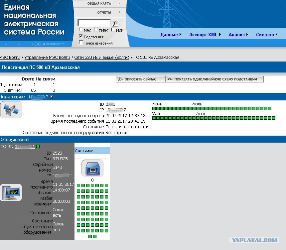This screenshot has width=286, height=250.
Task: Click the last meter square in top row
Action: (106, 186)
